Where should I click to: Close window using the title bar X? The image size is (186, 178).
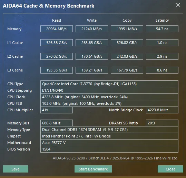pos(178,5)
